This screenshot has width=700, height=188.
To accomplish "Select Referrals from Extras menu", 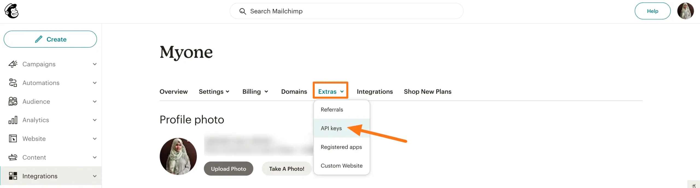I will click(x=342, y=109).
